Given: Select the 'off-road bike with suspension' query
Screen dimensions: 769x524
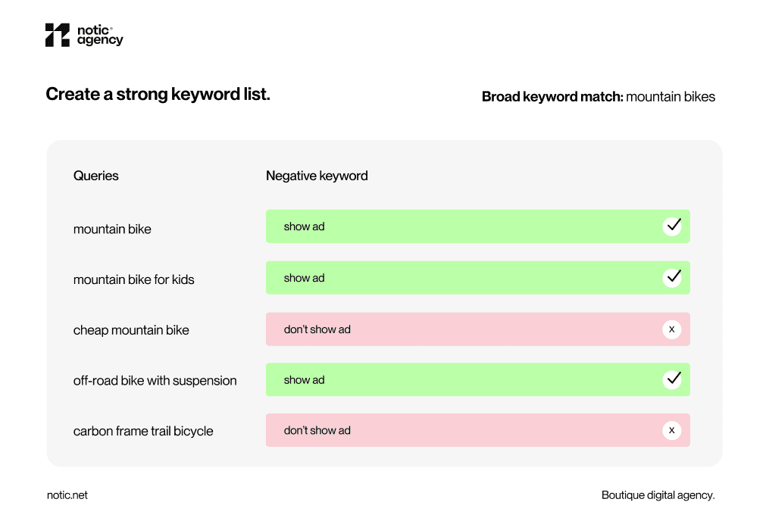Looking at the screenshot, I should click(x=155, y=381).
